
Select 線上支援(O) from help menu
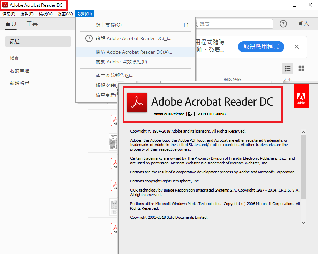tap(109, 25)
